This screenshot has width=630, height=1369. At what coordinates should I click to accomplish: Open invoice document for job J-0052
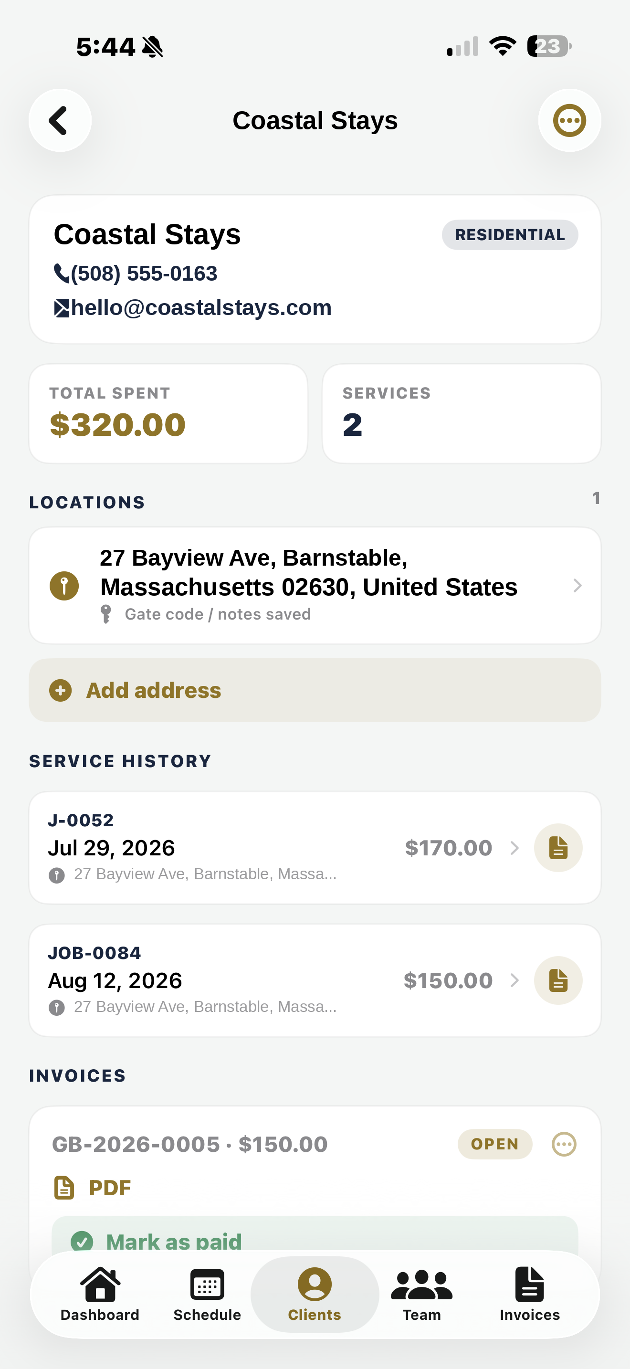click(x=558, y=848)
